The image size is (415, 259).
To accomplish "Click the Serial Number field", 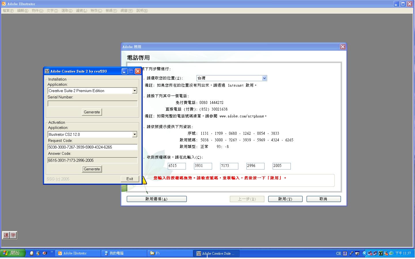I will (93, 104).
